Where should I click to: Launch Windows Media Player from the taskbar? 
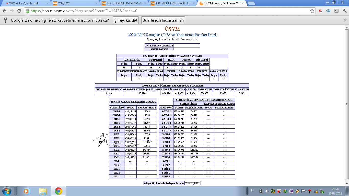[x=26, y=191]
